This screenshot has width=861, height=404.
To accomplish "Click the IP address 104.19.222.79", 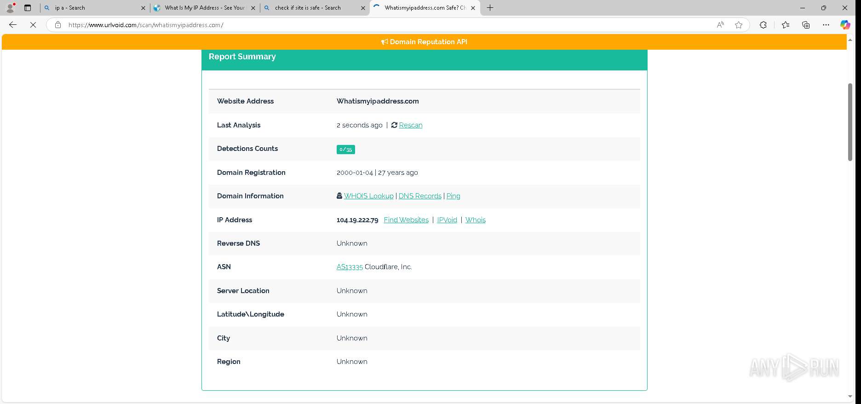I will [x=357, y=220].
